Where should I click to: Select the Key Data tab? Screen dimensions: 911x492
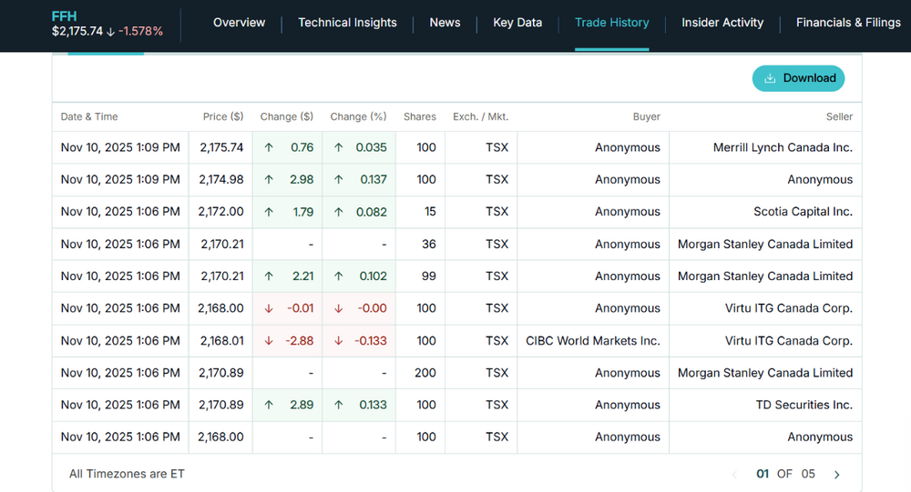coord(517,23)
